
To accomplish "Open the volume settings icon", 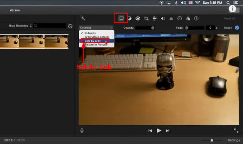I will tap(163, 19).
